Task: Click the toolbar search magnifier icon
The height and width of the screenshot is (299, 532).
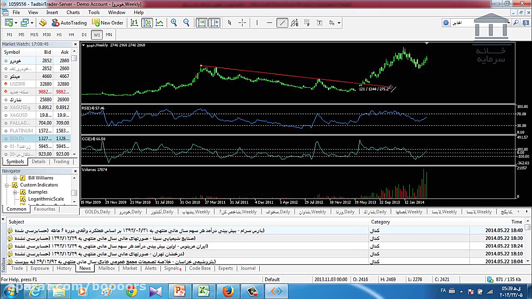Action: click(516, 23)
